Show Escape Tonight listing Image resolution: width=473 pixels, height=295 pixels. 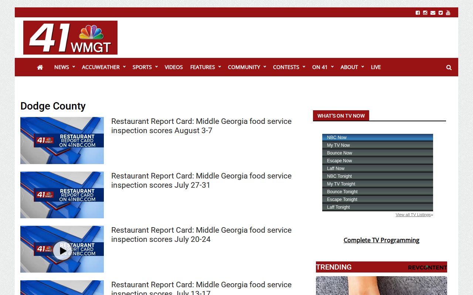click(378, 199)
